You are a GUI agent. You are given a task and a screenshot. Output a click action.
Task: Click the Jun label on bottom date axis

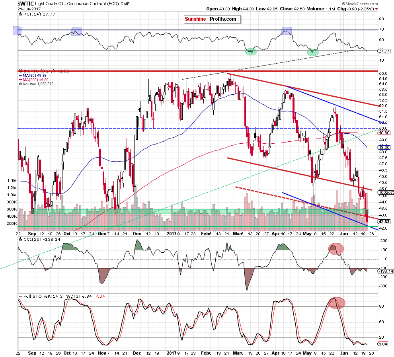click(x=344, y=353)
